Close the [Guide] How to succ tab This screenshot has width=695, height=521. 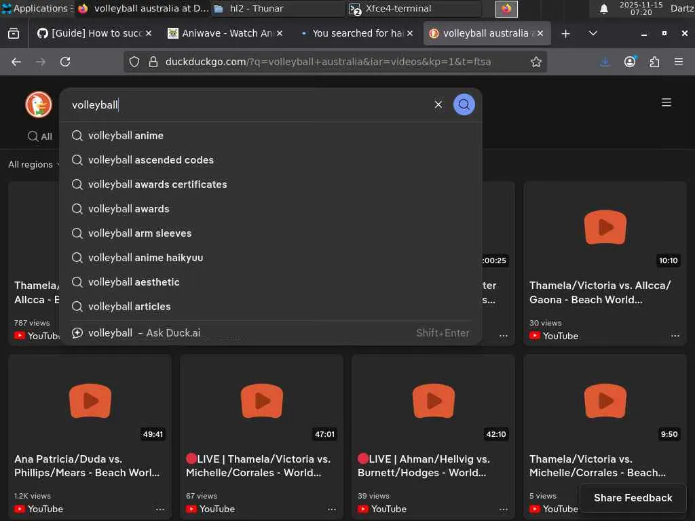pyautogui.click(x=149, y=34)
